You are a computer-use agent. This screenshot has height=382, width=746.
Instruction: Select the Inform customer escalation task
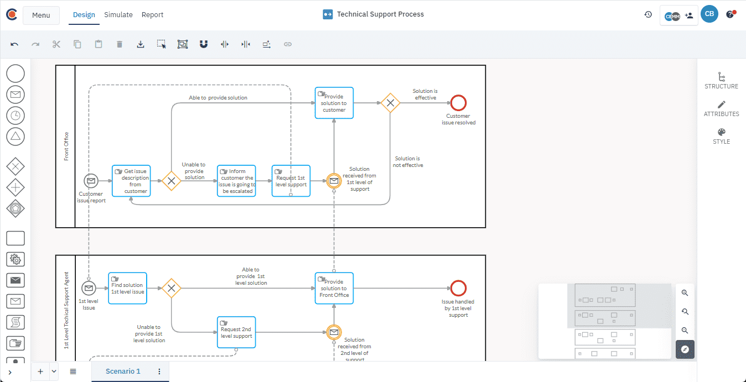tap(236, 181)
